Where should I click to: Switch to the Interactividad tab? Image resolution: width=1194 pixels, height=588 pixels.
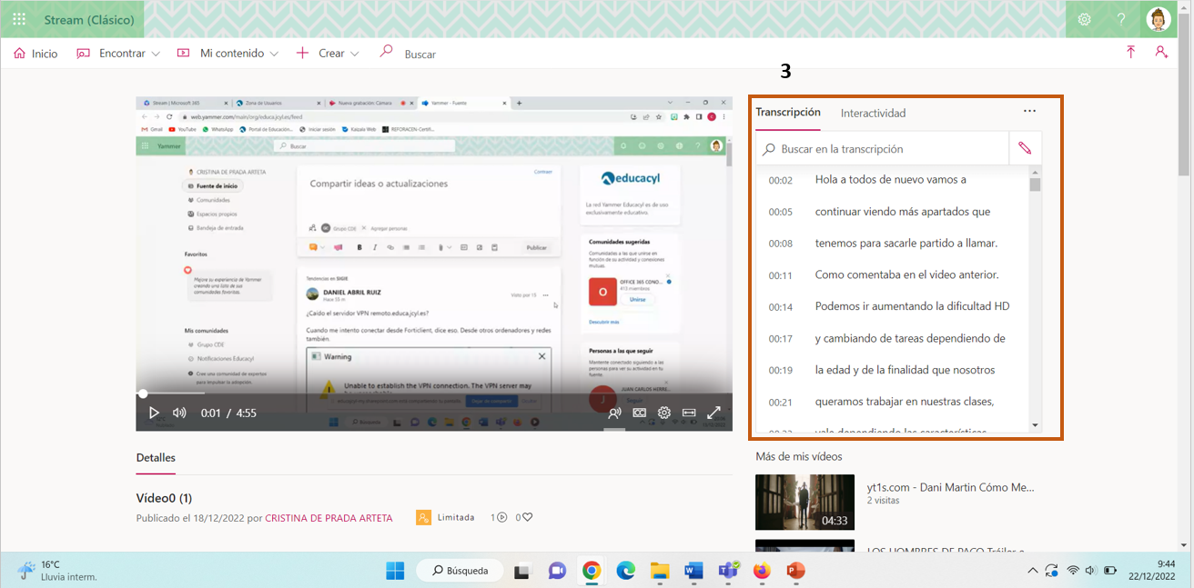coord(873,114)
